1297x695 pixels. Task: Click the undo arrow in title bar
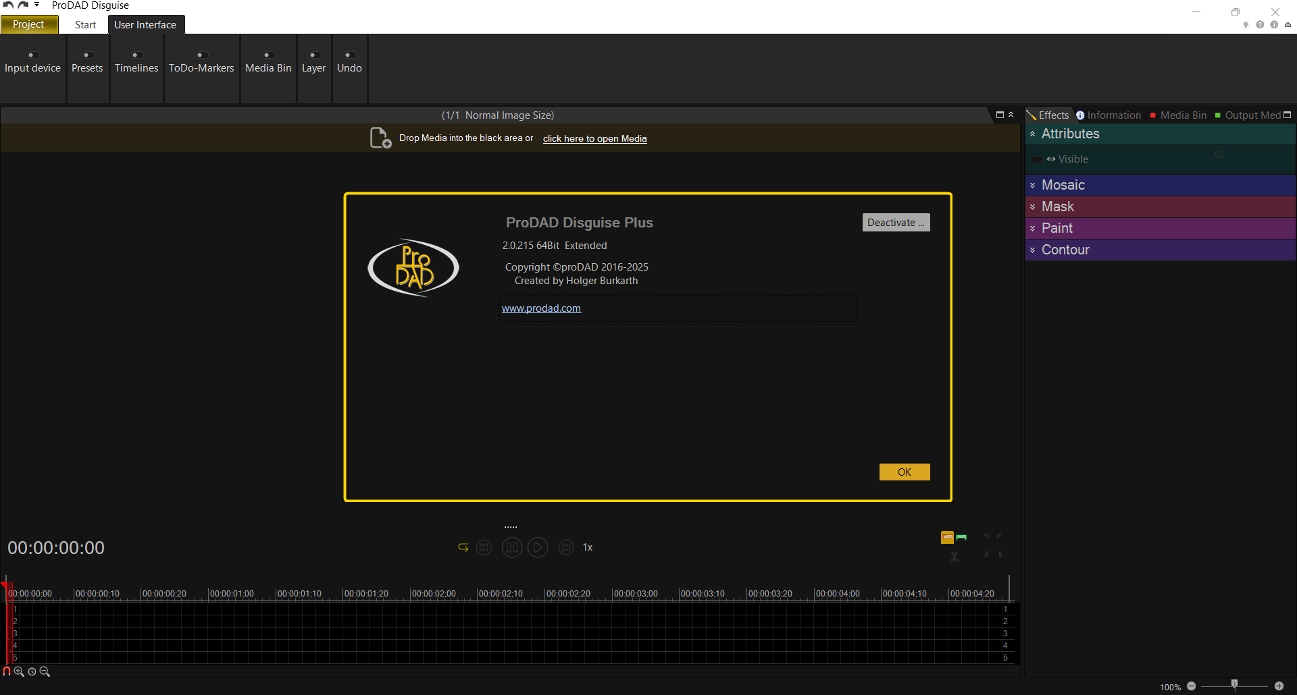pyautogui.click(x=8, y=5)
